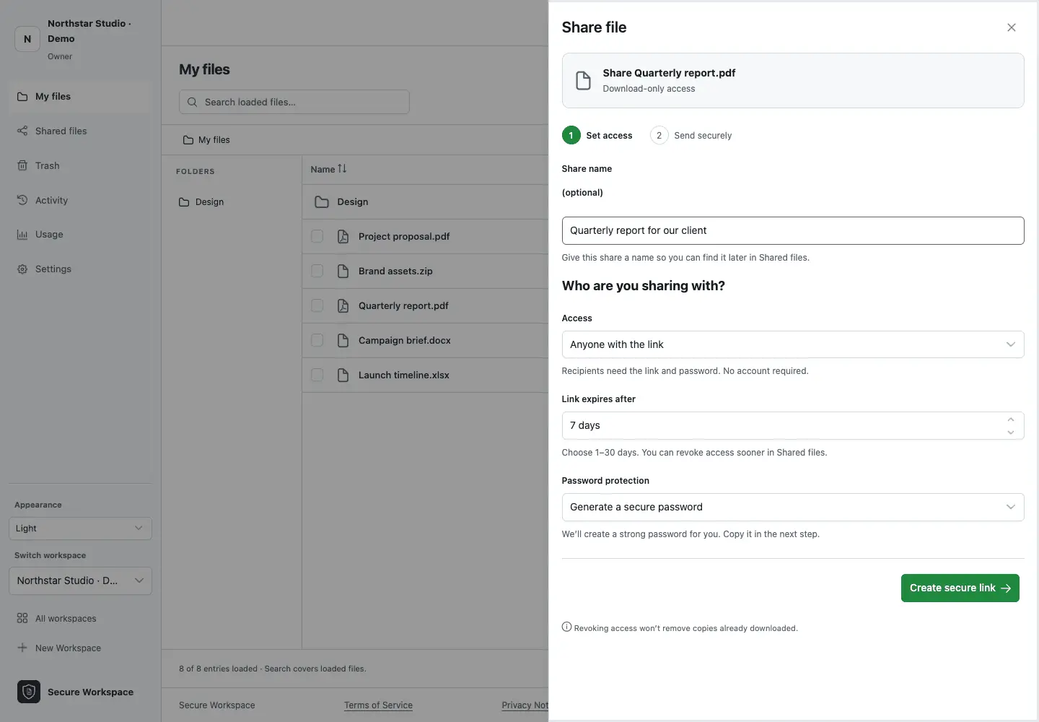Viewport: 1039px width, 722px height.
Task: Click the Quarterly report.pdf file icon in list
Action: coord(343,306)
